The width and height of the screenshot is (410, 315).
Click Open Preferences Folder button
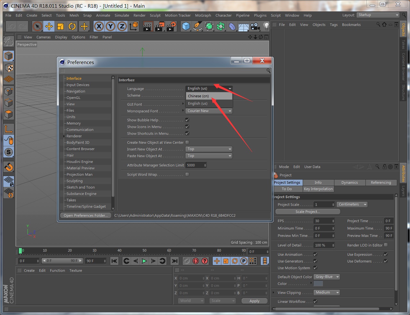click(x=86, y=215)
